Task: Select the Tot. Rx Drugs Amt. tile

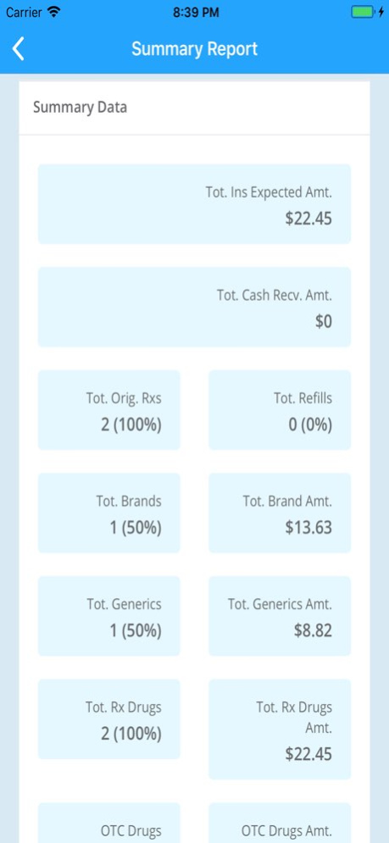Action: tap(280, 729)
